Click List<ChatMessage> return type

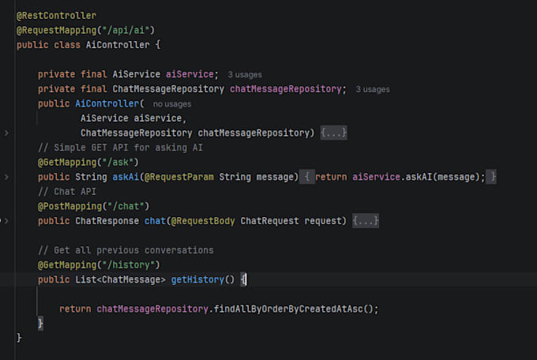point(120,279)
